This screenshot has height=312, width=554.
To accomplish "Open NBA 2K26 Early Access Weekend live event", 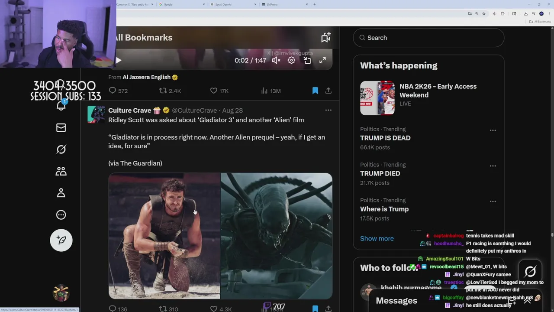I will [x=428, y=98].
